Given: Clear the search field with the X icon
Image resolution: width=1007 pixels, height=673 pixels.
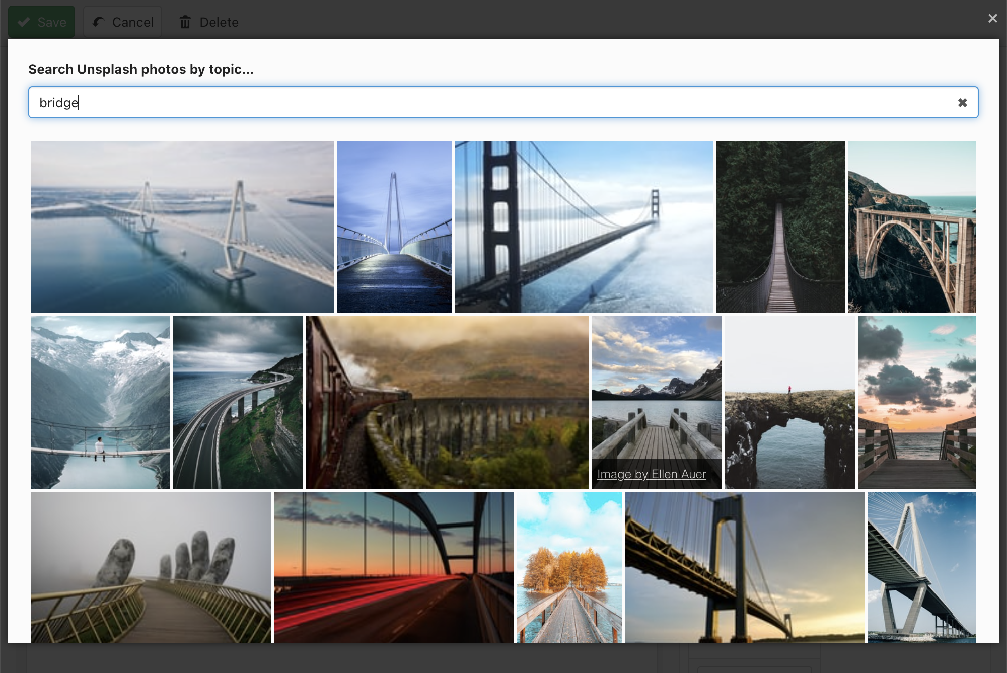Looking at the screenshot, I should click(962, 103).
